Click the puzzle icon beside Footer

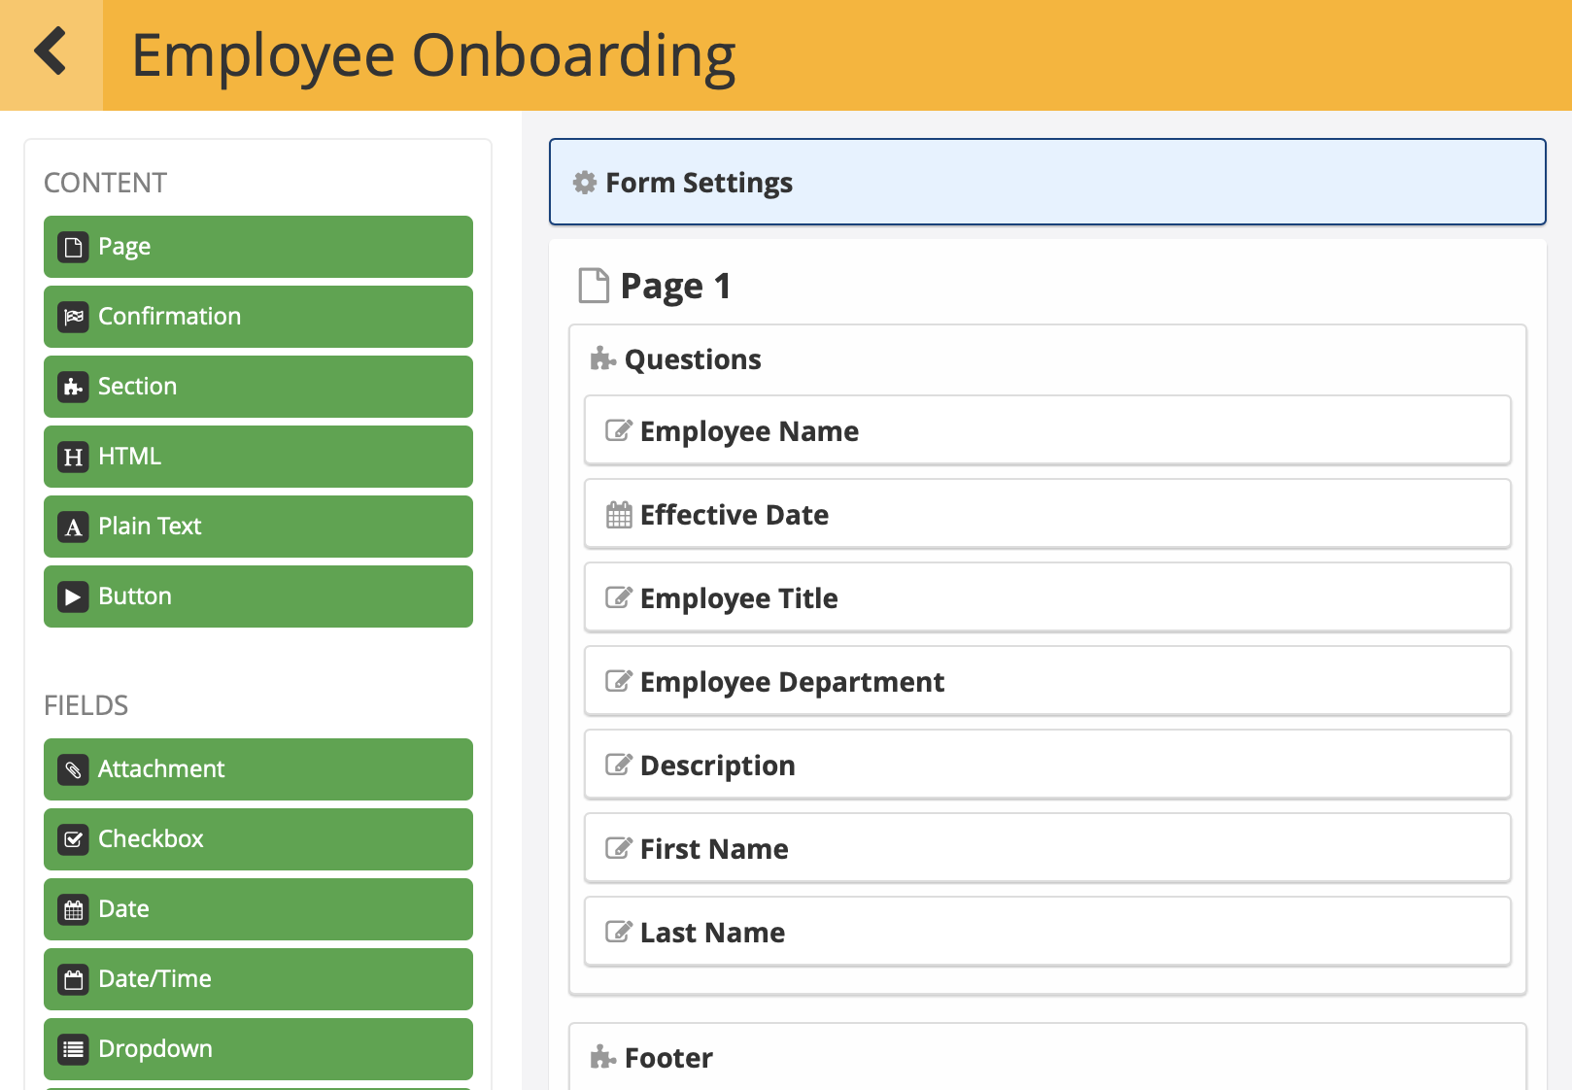tap(603, 1057)
